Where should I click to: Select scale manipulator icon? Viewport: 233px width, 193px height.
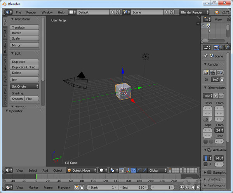click(x=144, y=170)
